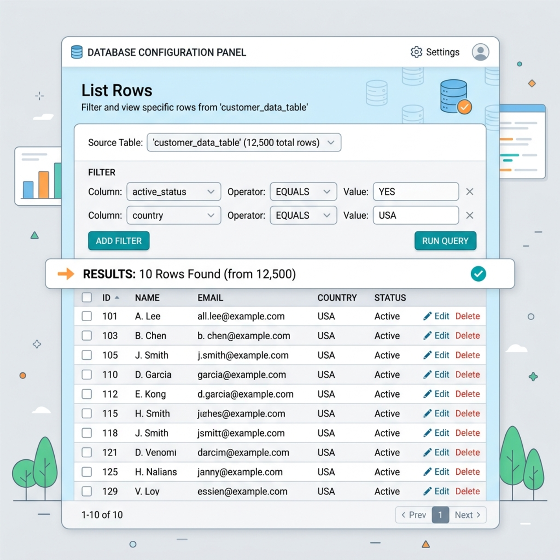Click the large database checkmark icon

(x=456, y=97)
